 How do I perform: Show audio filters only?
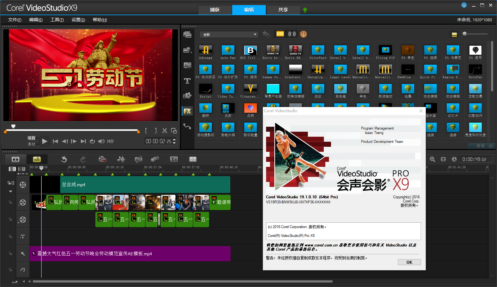[x=292, y=34]
